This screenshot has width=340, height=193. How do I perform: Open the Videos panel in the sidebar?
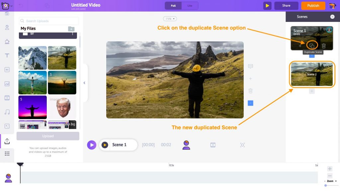click(7, 98)
